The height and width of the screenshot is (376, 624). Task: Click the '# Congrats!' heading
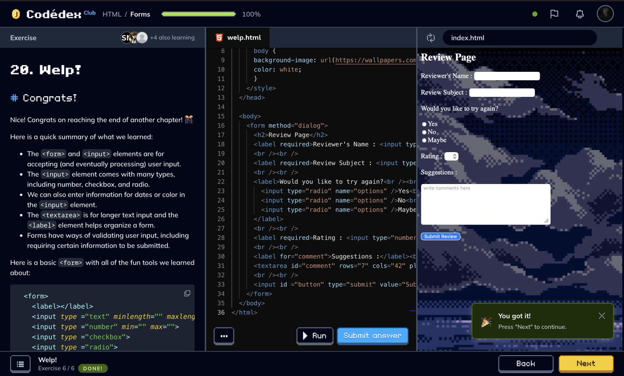[44, 98]
